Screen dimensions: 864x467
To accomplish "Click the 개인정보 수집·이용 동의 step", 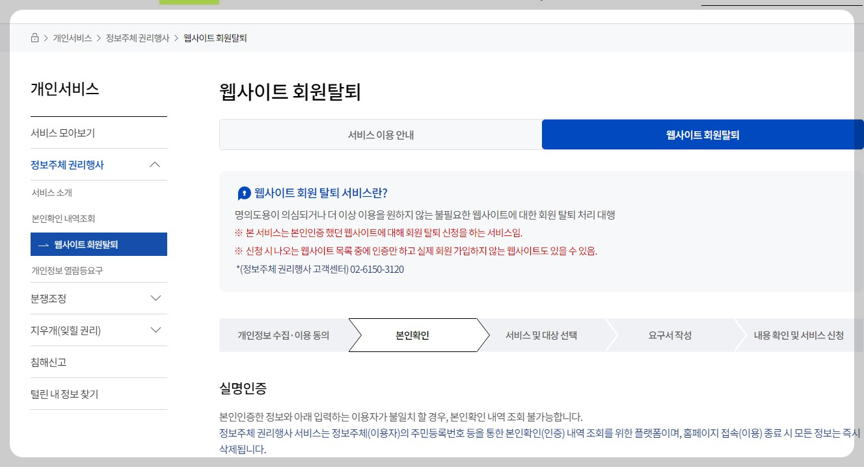I will tap(283, 335).
